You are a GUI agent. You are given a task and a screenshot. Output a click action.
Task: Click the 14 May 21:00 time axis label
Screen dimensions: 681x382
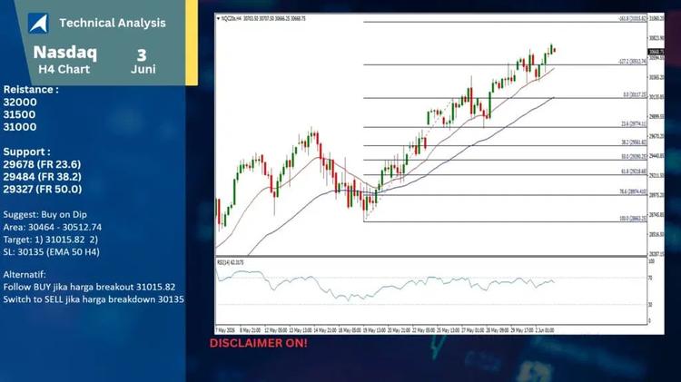pyautogui.click(x=325, y=330)
